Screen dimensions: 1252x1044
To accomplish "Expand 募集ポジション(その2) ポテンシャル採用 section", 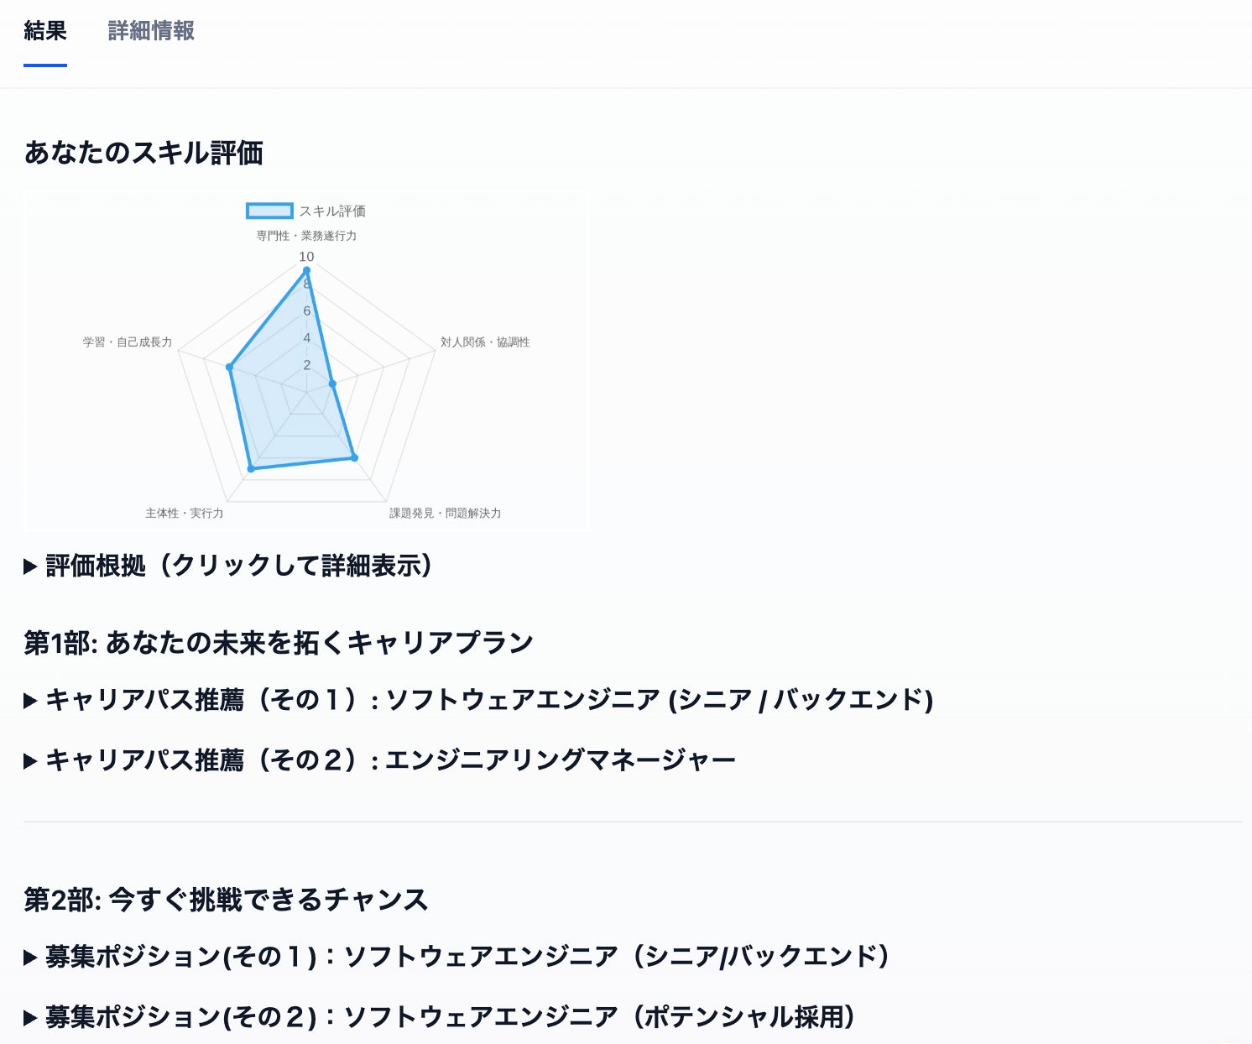I will click(x=451, y=1017).
